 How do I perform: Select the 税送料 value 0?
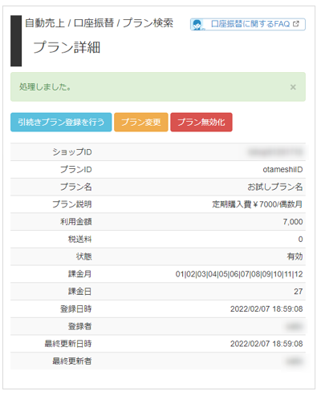click(300, 239)
